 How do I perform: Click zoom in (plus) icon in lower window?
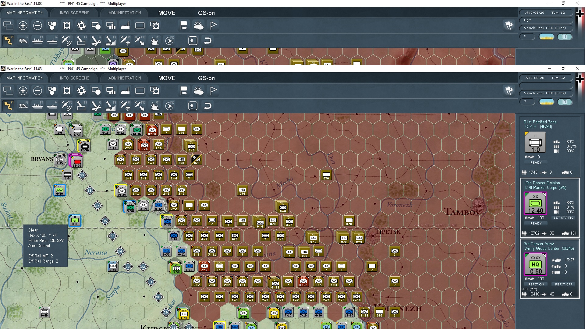pos(23,91)
